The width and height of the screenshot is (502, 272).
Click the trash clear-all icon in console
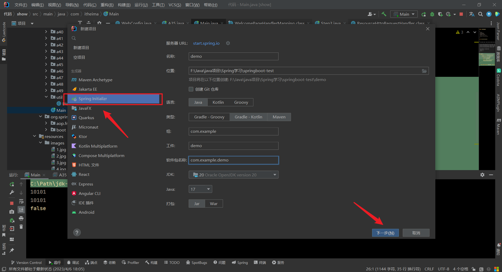21,227
